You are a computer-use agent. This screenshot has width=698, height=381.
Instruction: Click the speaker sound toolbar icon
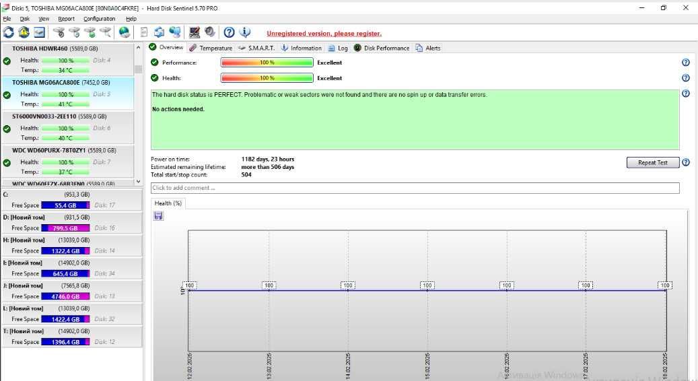[x=209, y=32]
